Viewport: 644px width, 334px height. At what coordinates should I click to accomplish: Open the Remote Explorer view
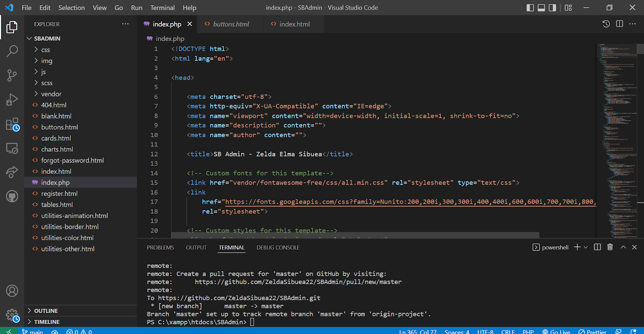coord(12,148)
